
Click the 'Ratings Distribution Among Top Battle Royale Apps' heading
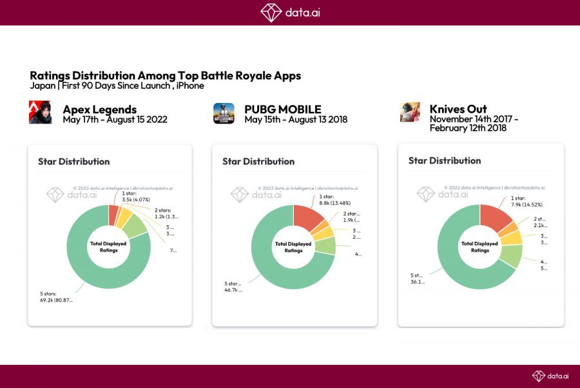pos(165,75)
